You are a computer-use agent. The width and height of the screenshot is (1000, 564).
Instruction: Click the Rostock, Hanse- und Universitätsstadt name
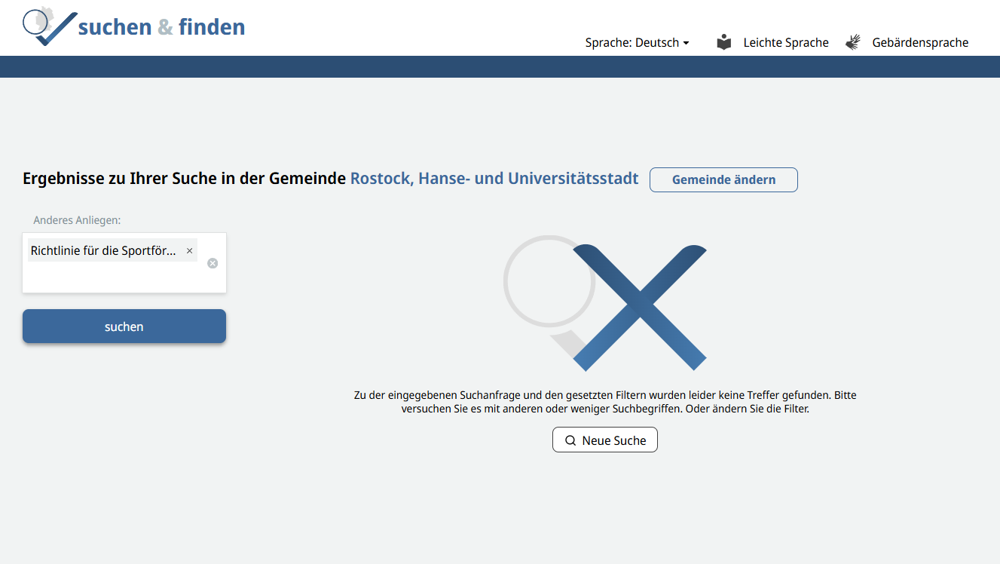[x=494, y=179]
